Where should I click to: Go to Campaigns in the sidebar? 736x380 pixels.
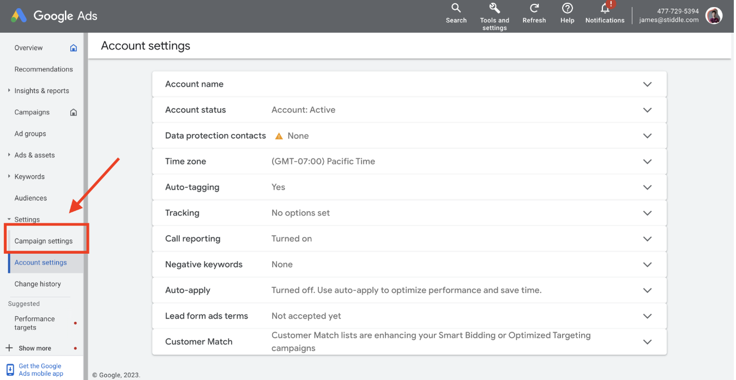click(x=32, y=112)
